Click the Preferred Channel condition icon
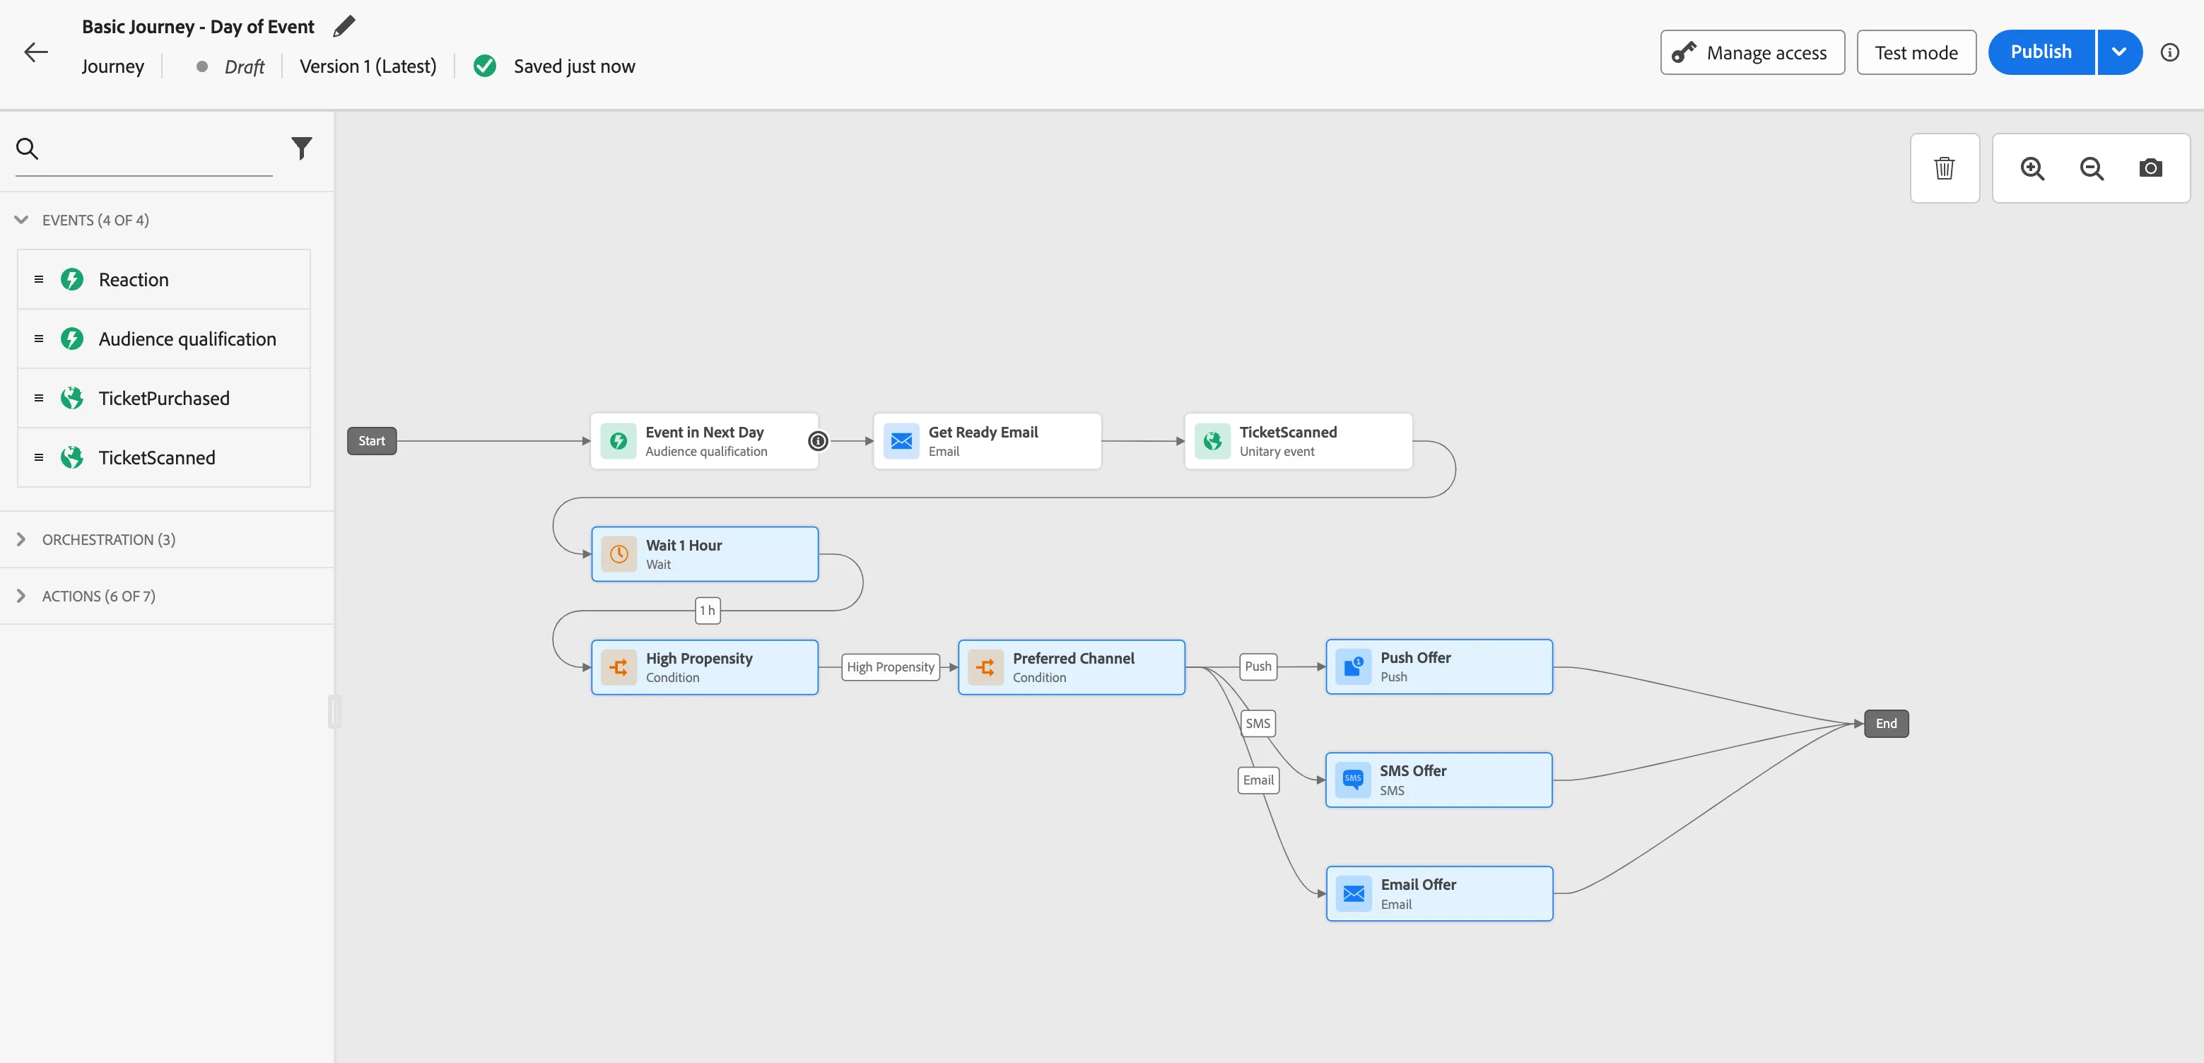 pyautogui.click(x=985, y=667)
